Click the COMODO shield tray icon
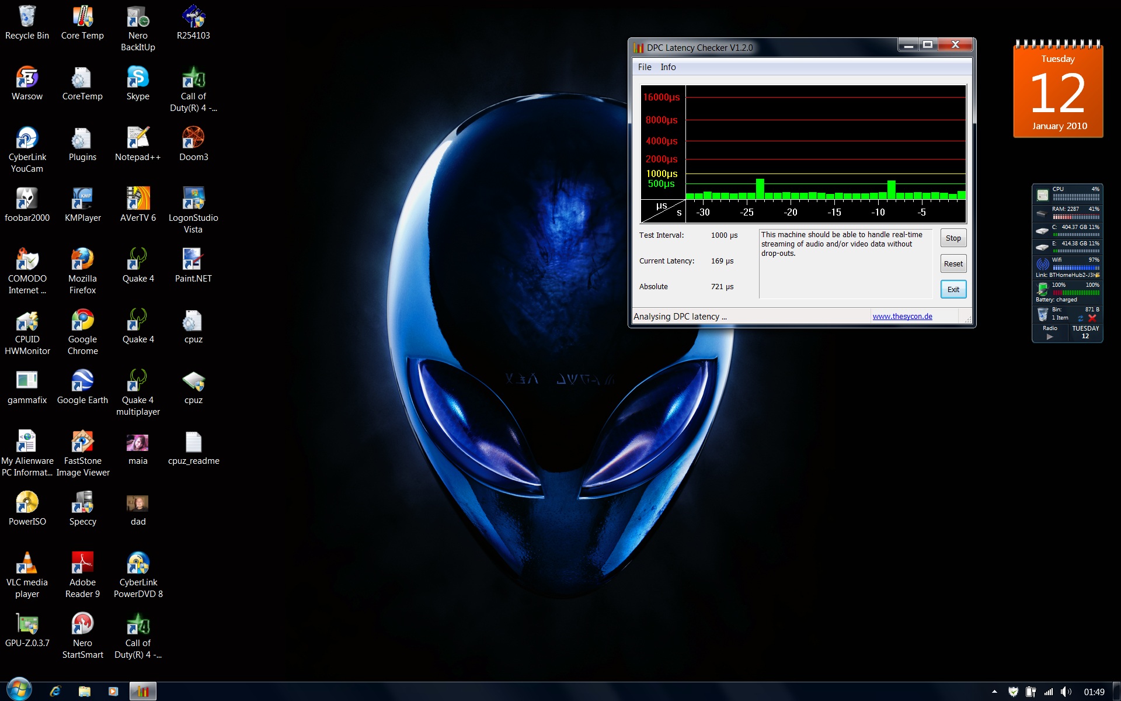The height and width of the screenshot is (701, 1121). [1014, 692]
